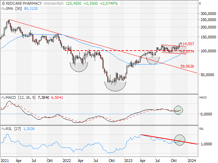Click the 50,0000 price axis label

pyautogui.click(x=207, y=75)
